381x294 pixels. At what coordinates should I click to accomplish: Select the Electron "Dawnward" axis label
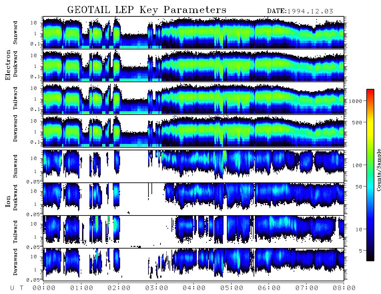(15, 129)
